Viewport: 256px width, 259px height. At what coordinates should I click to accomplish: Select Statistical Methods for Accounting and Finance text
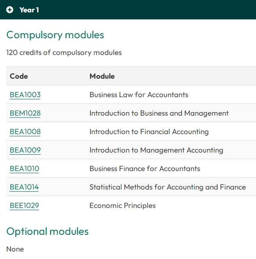pyautogui.click(x=167, y=187)
